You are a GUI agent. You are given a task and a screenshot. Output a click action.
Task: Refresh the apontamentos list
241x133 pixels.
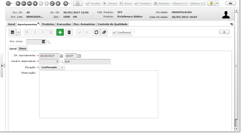tap(96, 32)
